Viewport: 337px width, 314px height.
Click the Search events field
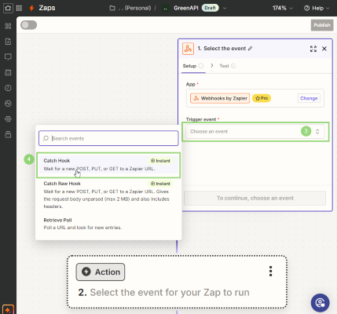[108, 138]
